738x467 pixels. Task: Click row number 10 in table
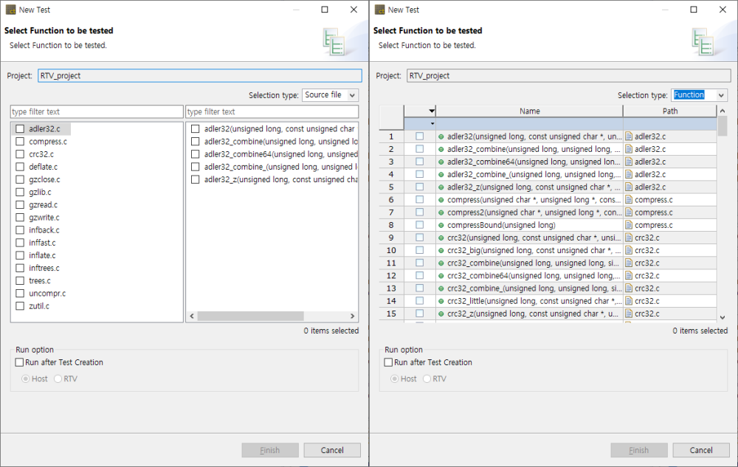(x=391, y=251)
